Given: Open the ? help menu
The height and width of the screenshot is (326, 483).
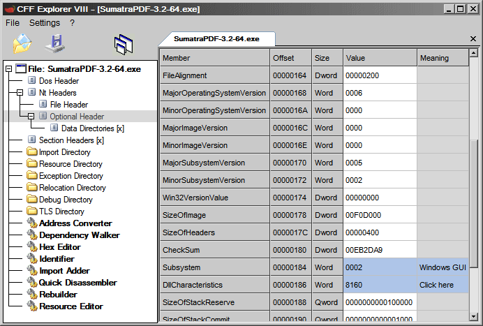Looking at the screenshot, I should (x=72, y=23).
